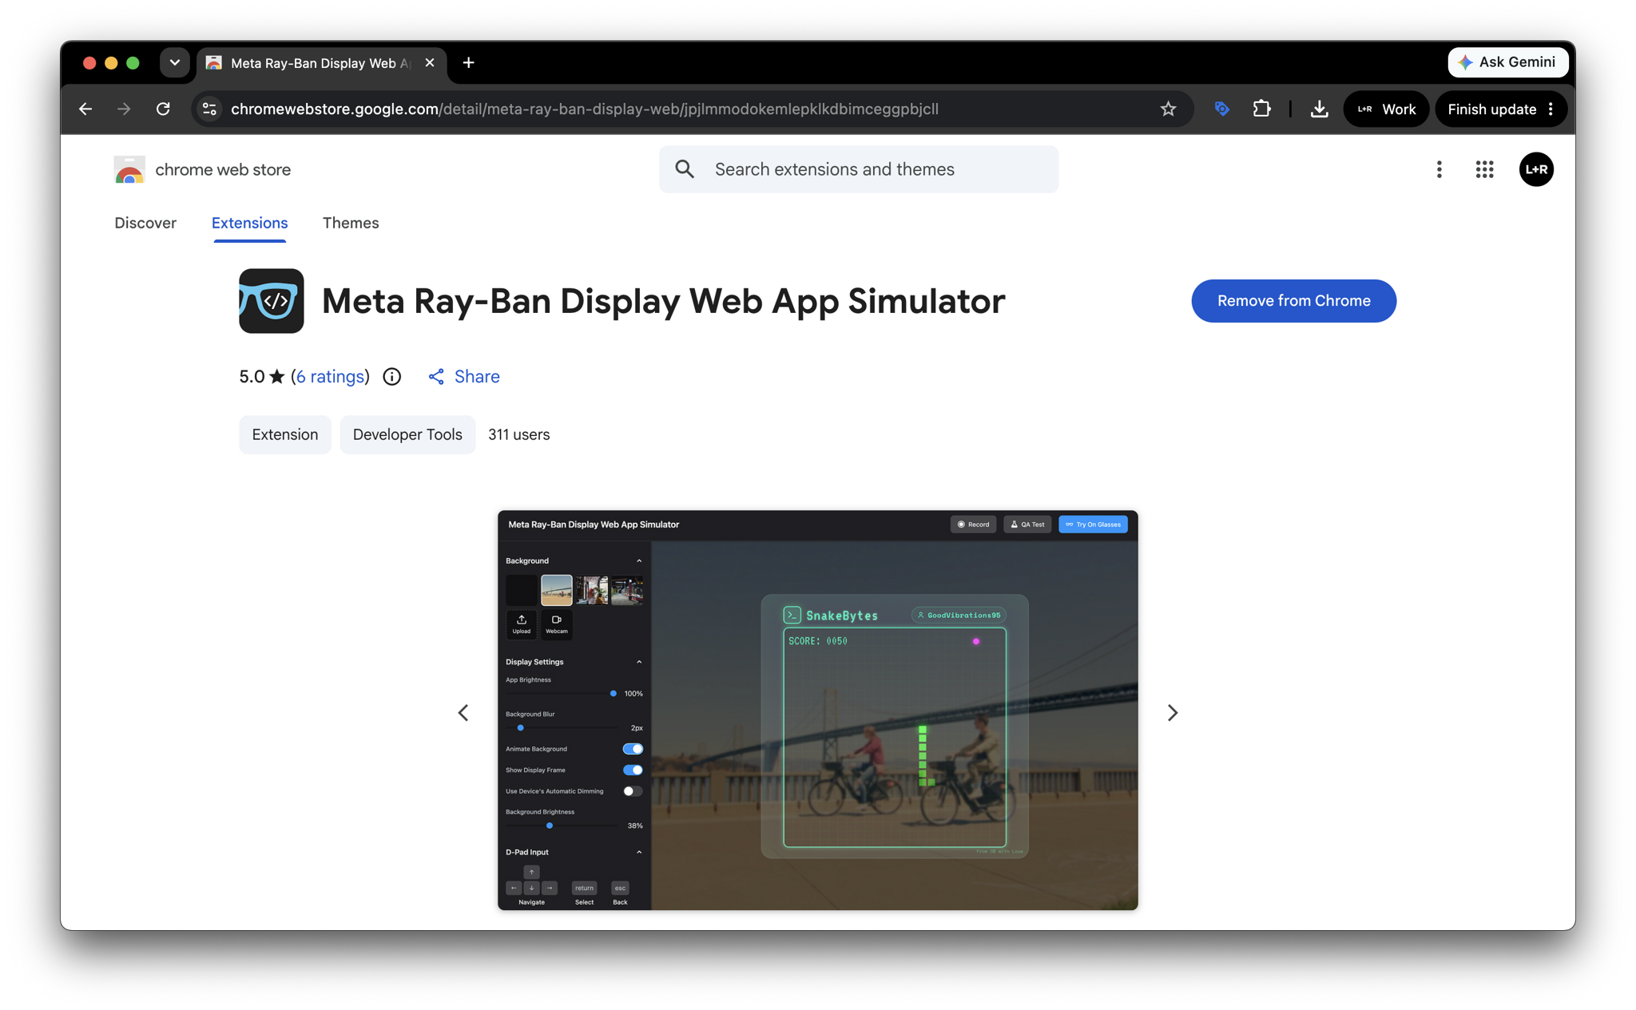Go back to the previous page
The width and height of the screenshot is (1636, 1010).
click(x=85, y=109)
